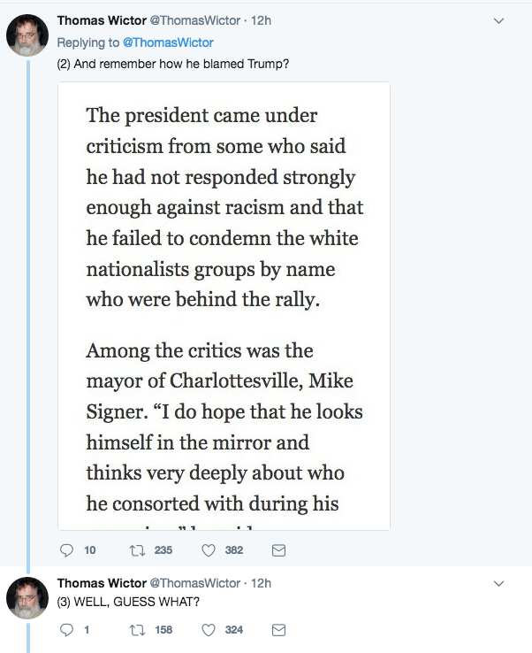Open the embedded article screenshot image
Viewport: 532px width, 653px height.
click(x=224, y=306)
